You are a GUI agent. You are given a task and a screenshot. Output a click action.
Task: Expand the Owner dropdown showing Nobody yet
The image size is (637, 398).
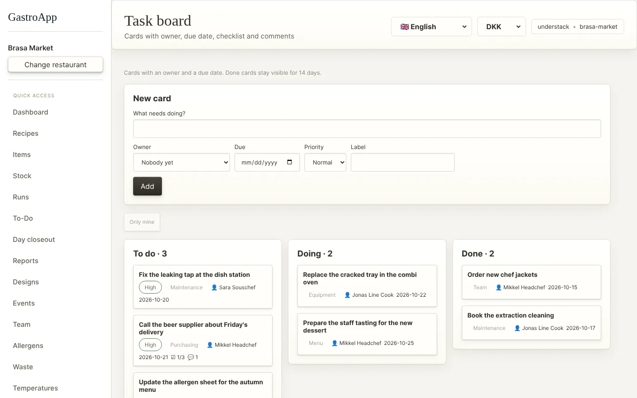[181, 162]
